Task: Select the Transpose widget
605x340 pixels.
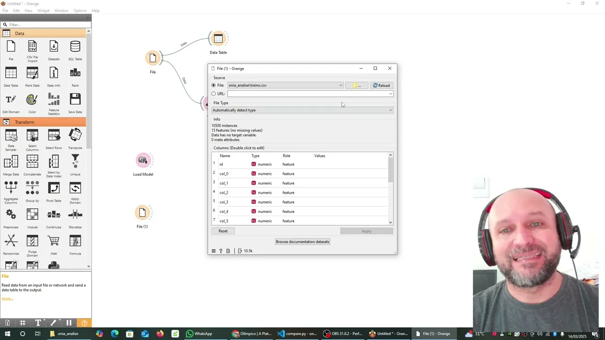Action: point(75,140)
